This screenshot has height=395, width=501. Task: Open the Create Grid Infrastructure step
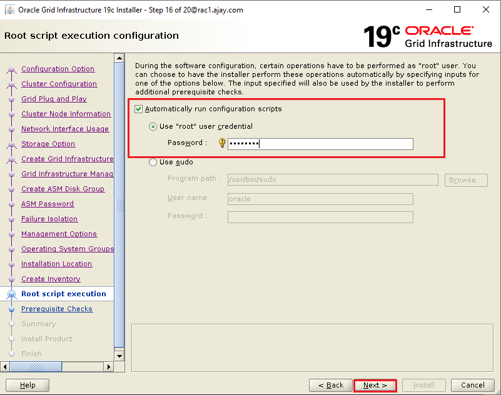(68, 159)
